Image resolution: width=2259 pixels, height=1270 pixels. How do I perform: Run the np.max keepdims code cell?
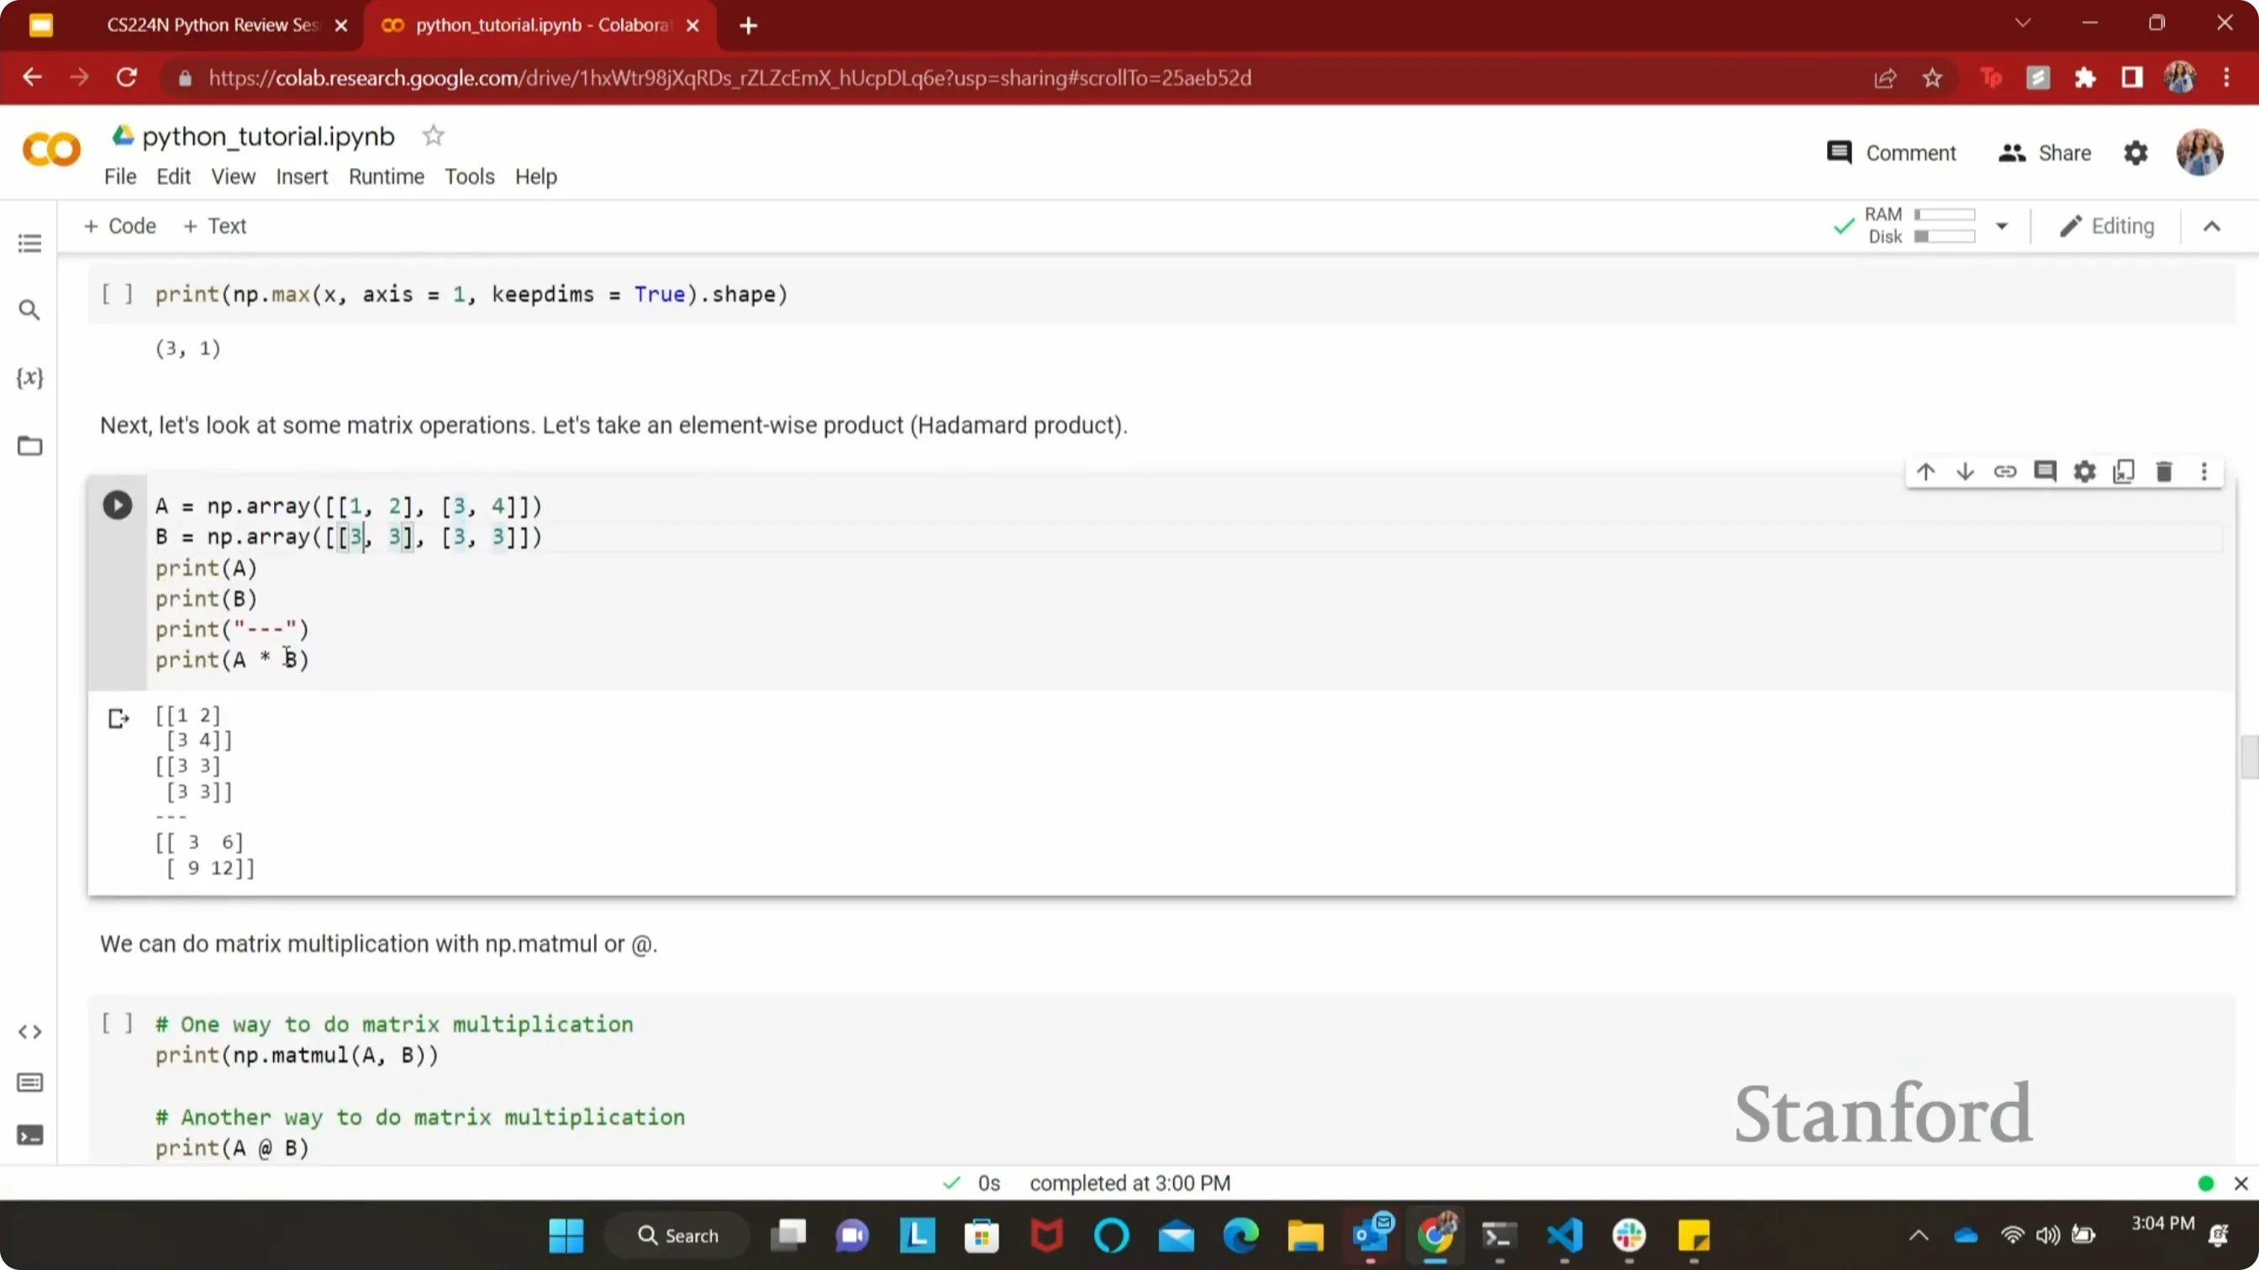pos(118,294)
